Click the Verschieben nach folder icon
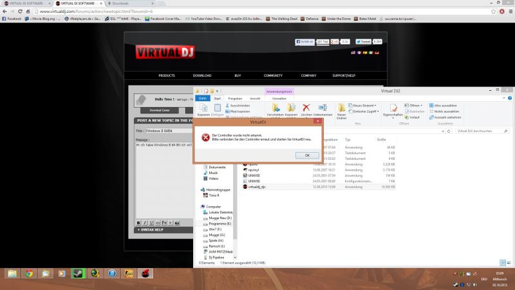Screen dimensions: 515x290 [276, 110]
